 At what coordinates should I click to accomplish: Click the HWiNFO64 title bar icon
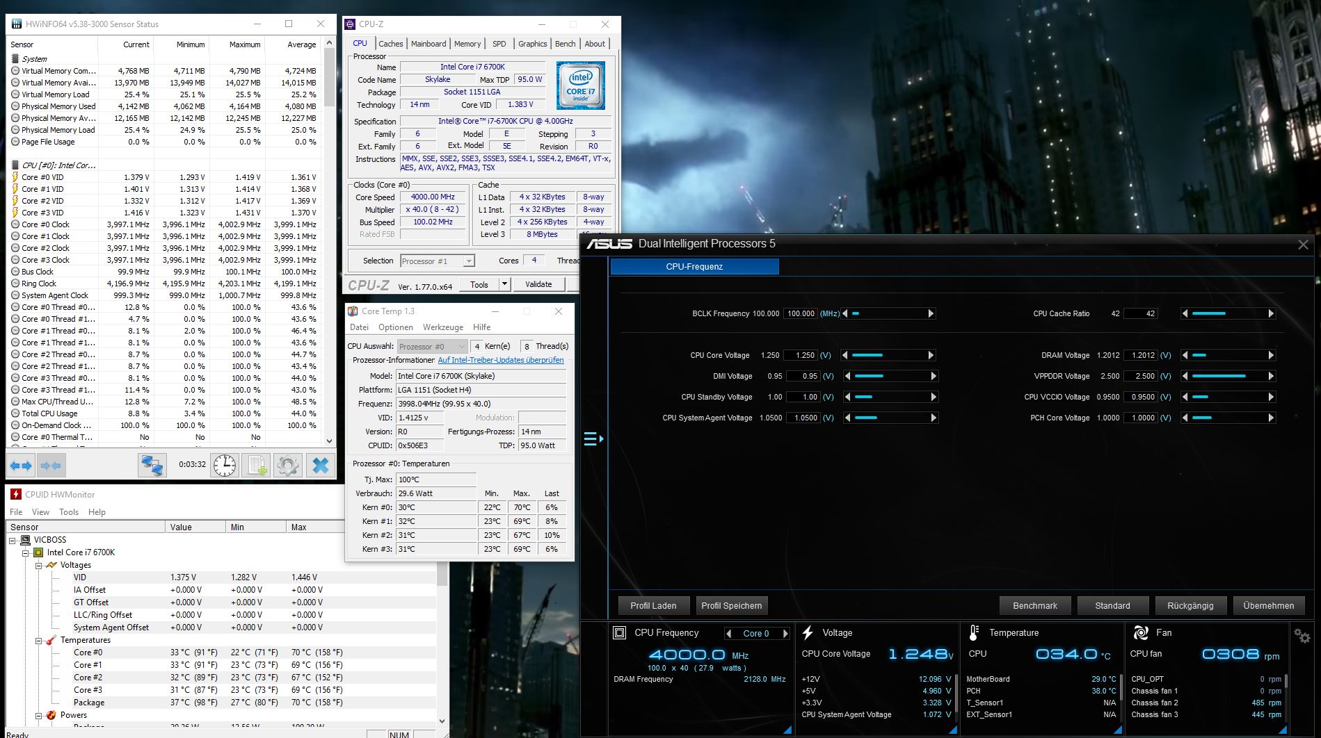coord(16,24)
